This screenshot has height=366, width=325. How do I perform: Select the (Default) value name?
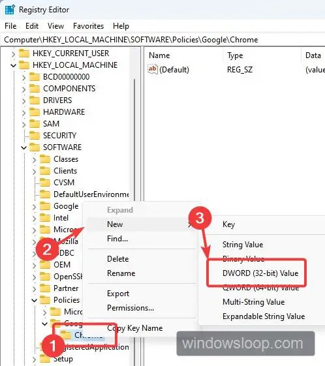point(174,70)
